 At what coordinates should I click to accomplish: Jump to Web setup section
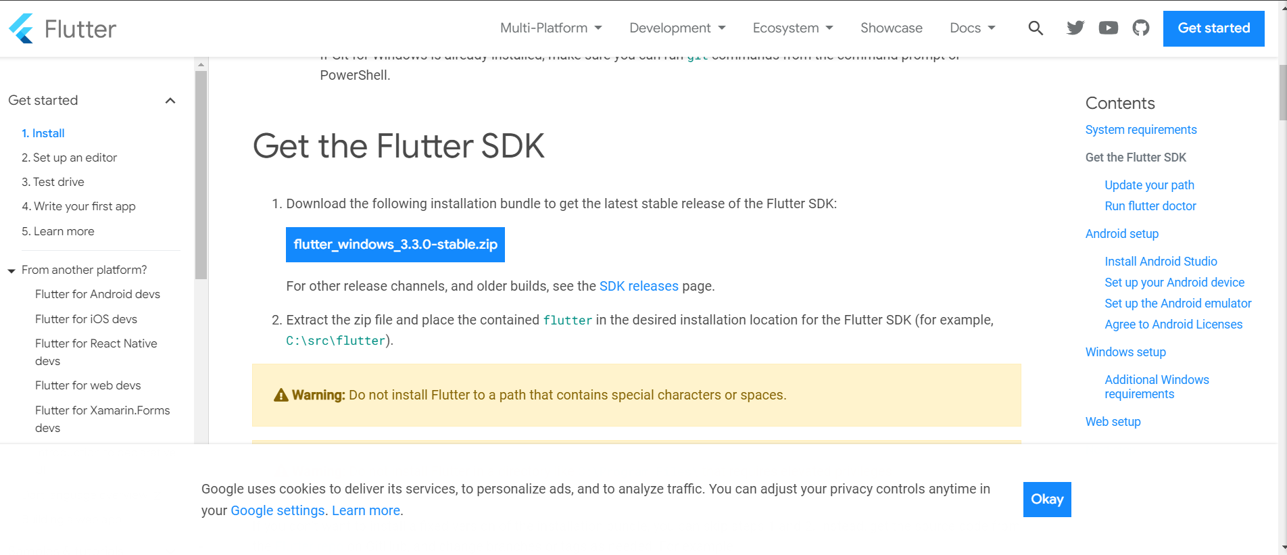pos(1113,422)
